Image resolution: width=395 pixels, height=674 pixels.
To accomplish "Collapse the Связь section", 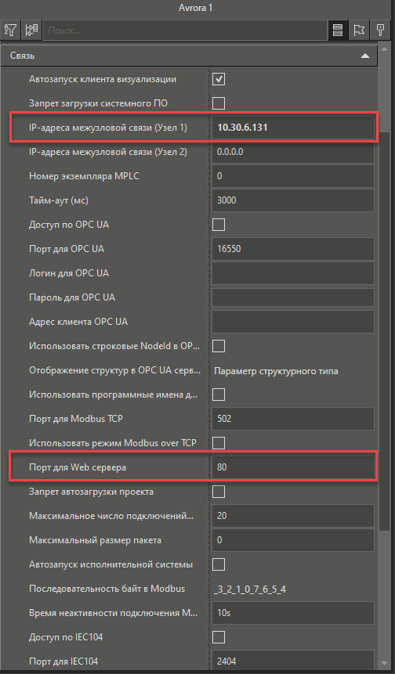I will (x=365, y=56).
